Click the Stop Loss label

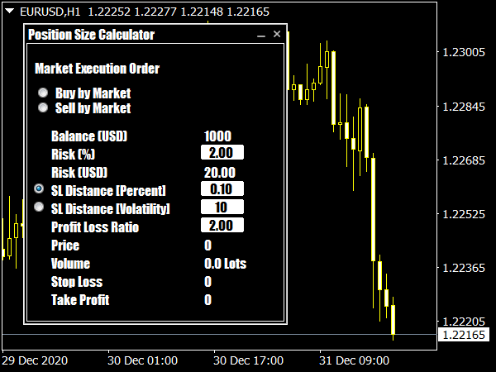tap(77, 282)
